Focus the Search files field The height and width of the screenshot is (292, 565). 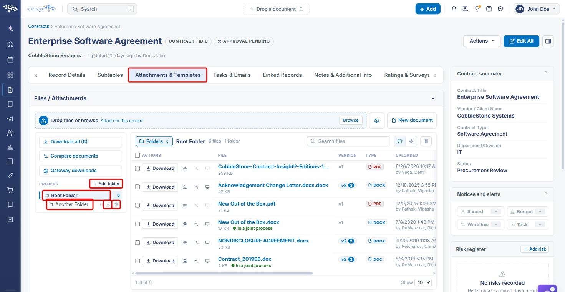coord(349,141)
